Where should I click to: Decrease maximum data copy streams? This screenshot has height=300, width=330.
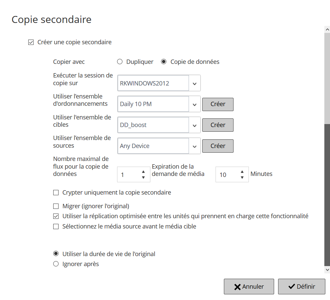pos(143,178)
